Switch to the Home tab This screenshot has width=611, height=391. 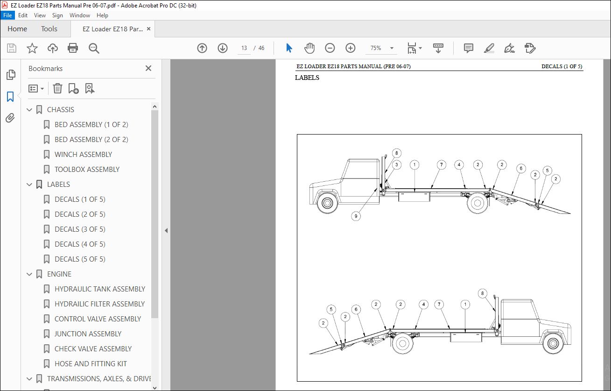point(17,28)
